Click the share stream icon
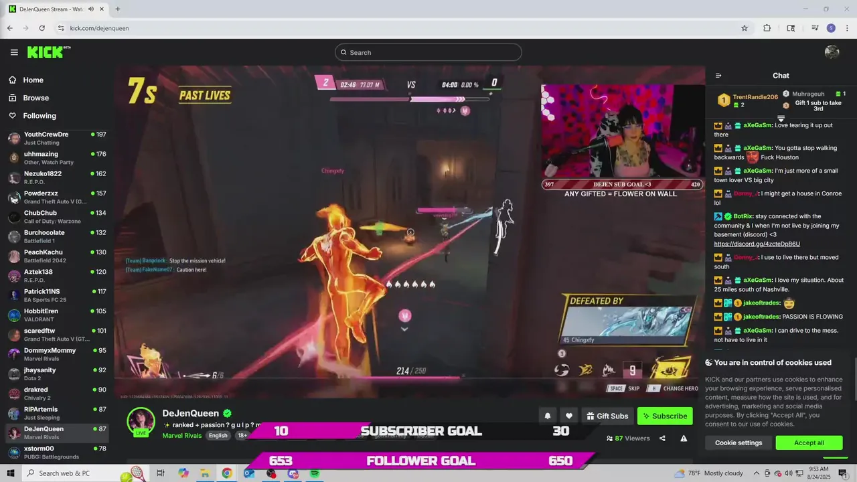 coord(662,438)
